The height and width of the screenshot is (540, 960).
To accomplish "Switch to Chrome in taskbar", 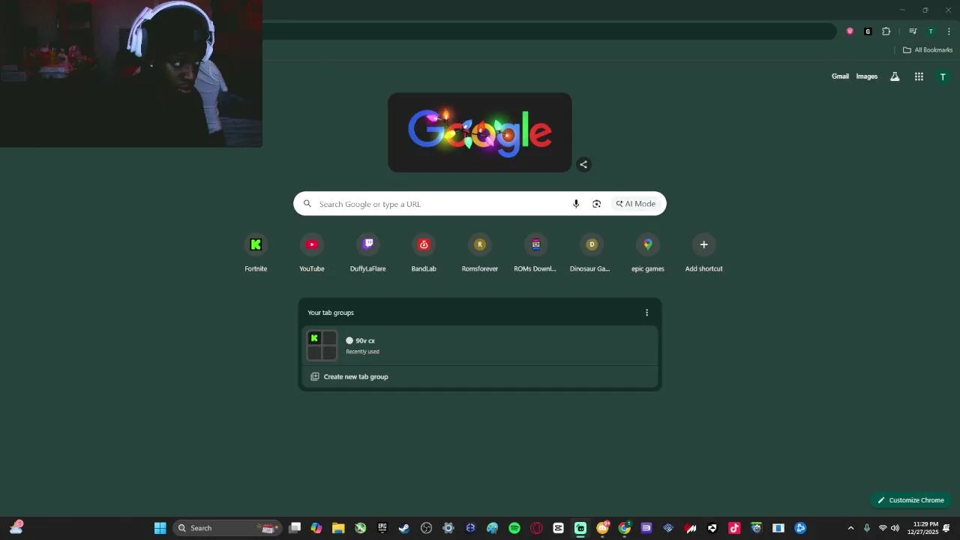I will click(x=624, y=528).
